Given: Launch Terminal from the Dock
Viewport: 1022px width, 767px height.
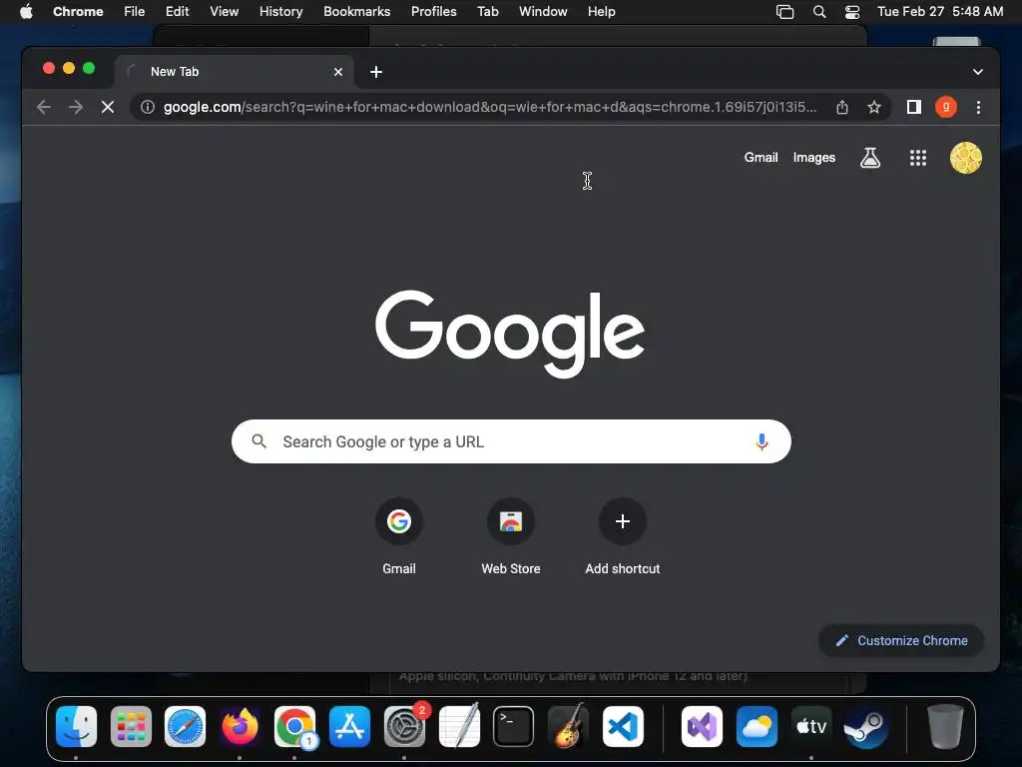Looking at the screenshot, I should [513, 726].
